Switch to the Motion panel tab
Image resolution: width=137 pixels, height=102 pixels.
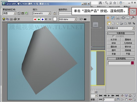[123, 18]
